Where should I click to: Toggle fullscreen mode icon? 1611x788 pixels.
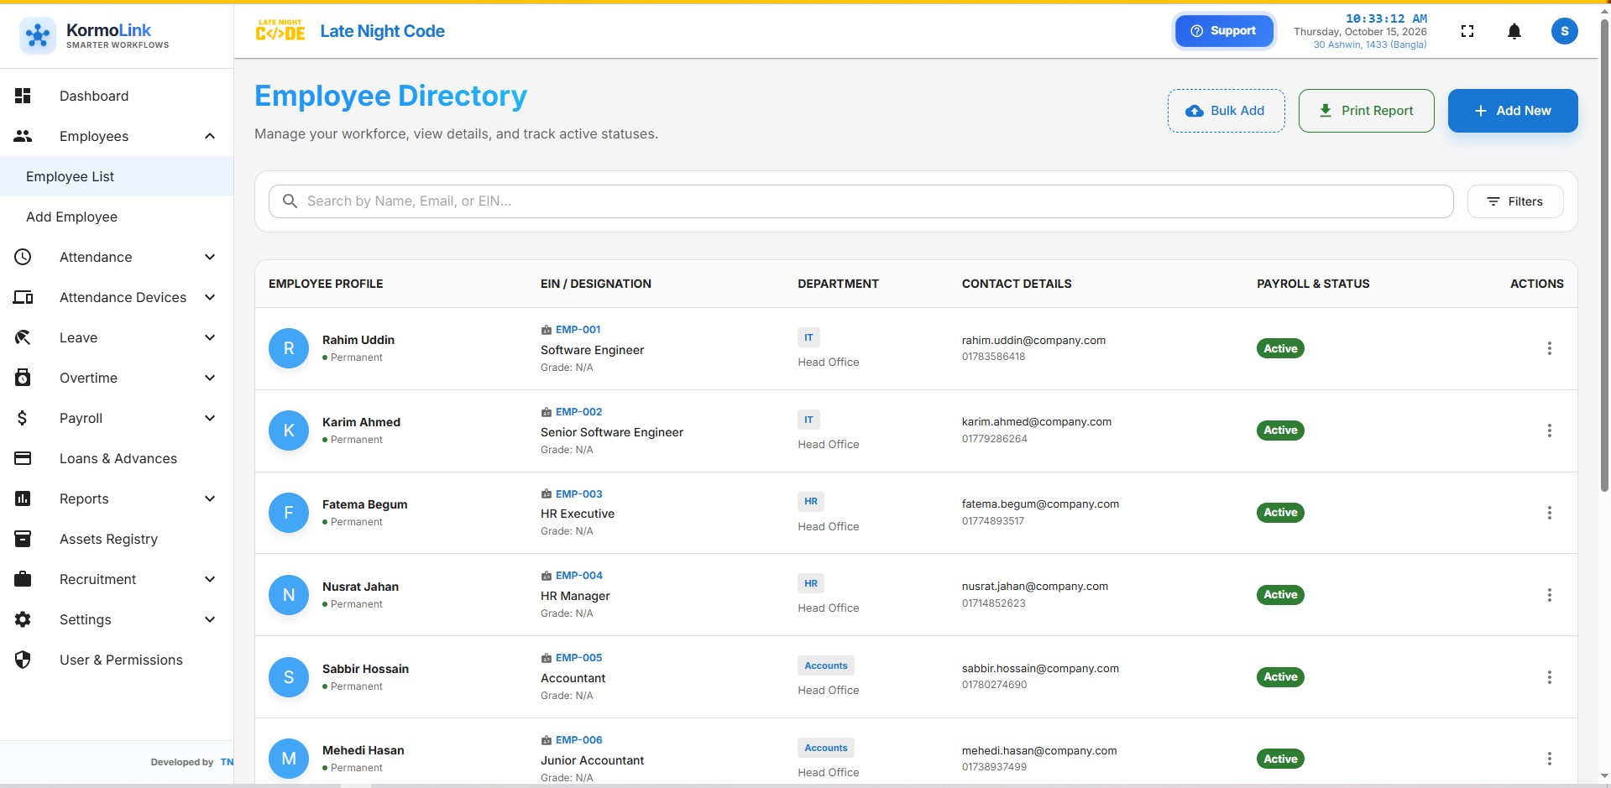pyautogui.click(x=1467, y=31)
